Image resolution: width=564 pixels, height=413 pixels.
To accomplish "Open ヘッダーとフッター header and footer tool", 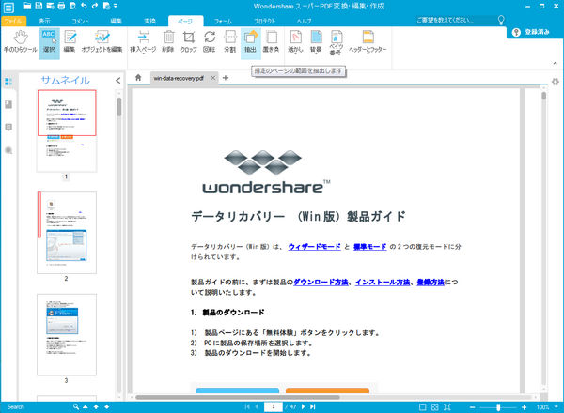I will pos(368,42).
